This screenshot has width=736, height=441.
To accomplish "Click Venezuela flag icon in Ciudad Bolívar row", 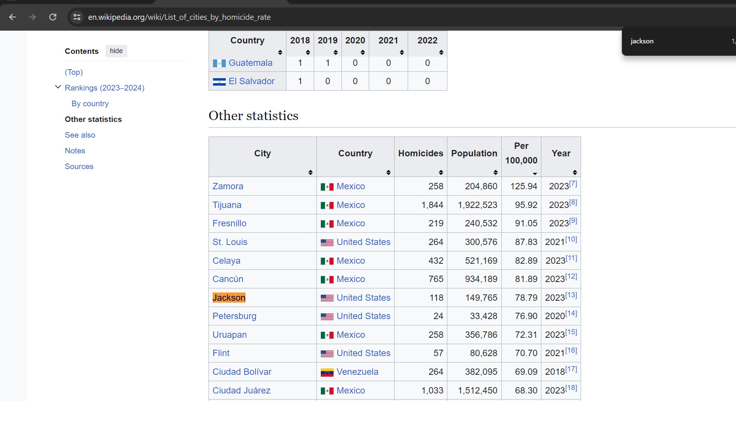I will 327,372.
